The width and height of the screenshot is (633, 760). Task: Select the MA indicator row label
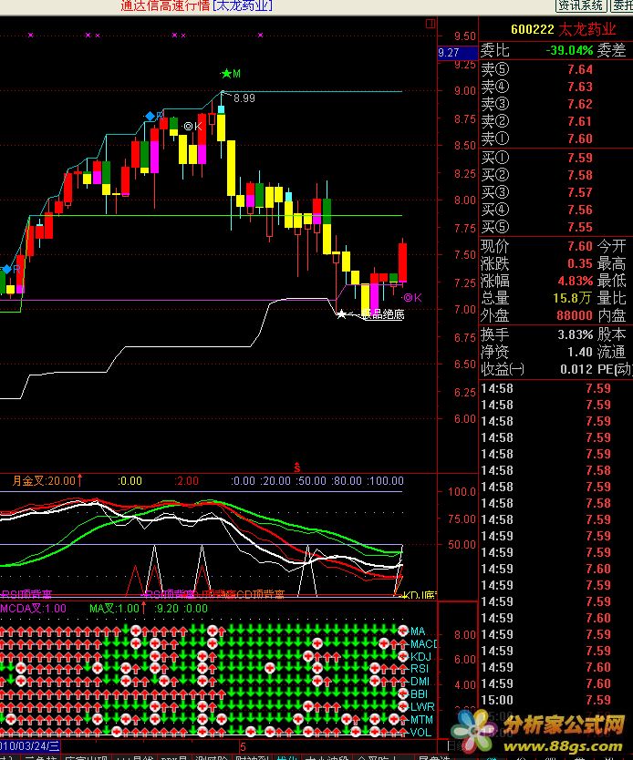[x=418, y=632]
